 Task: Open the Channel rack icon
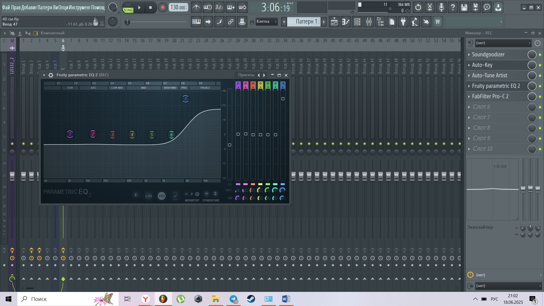357,22
